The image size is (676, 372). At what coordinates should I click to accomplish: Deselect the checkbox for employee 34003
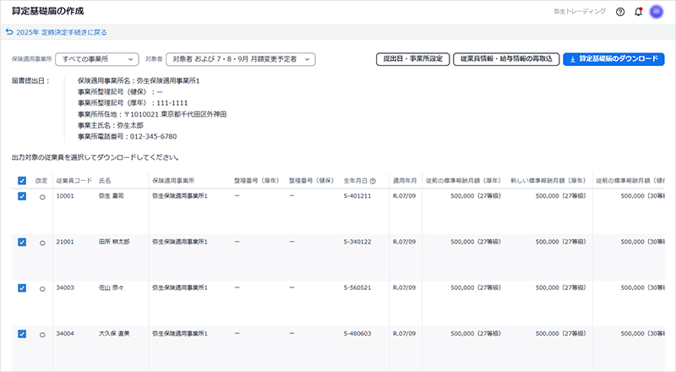(x=22, y=287)
